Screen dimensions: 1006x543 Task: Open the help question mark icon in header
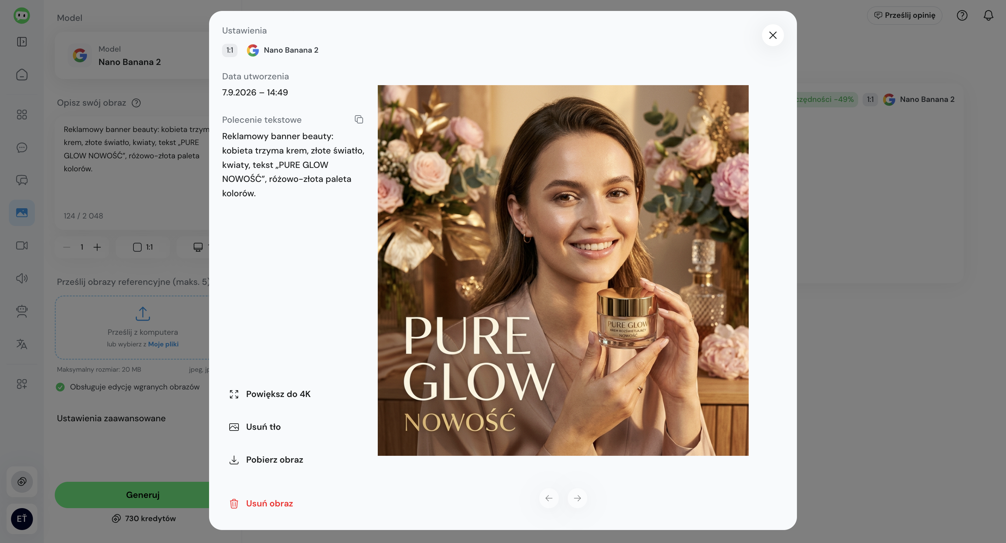962,16
